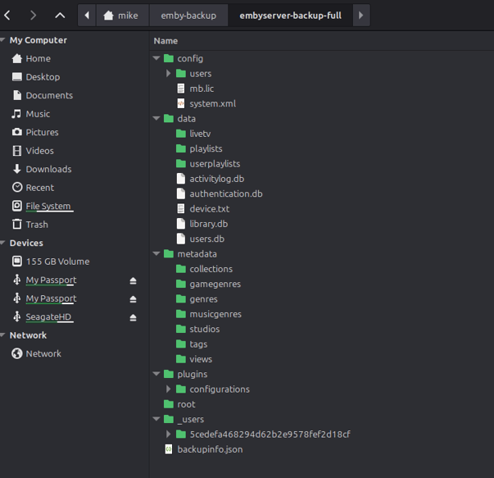
Task: Select the studios folder
Action: 205,329
